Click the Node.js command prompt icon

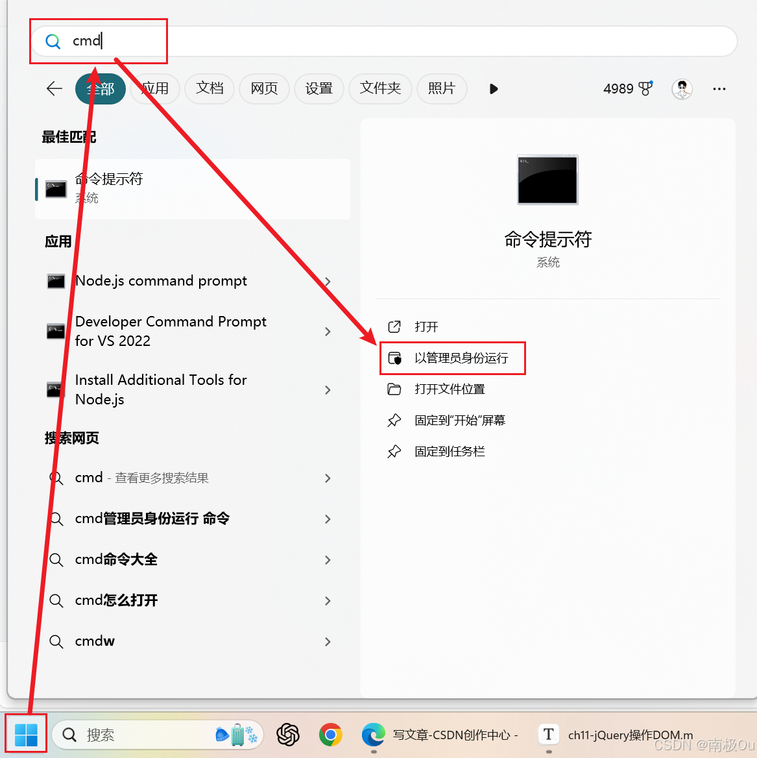(56, 282)
